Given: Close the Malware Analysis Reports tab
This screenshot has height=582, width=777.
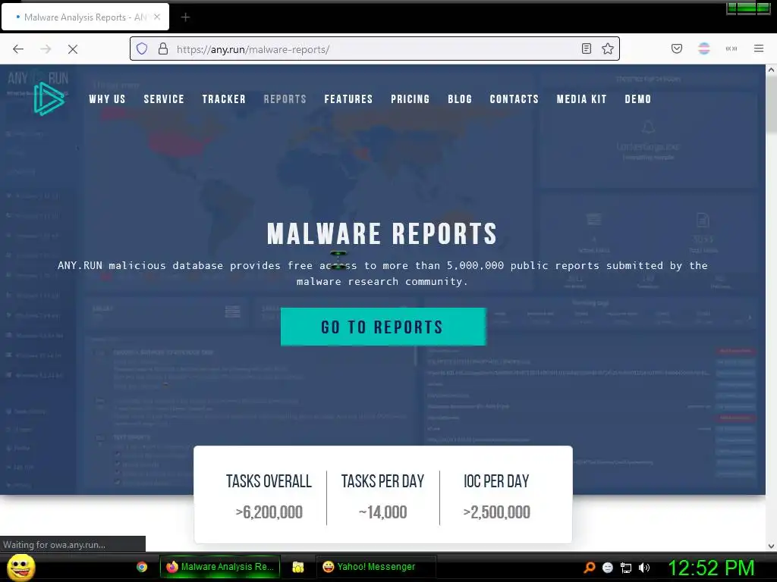Looking at the screenshot, I should [x=157, y=17].
